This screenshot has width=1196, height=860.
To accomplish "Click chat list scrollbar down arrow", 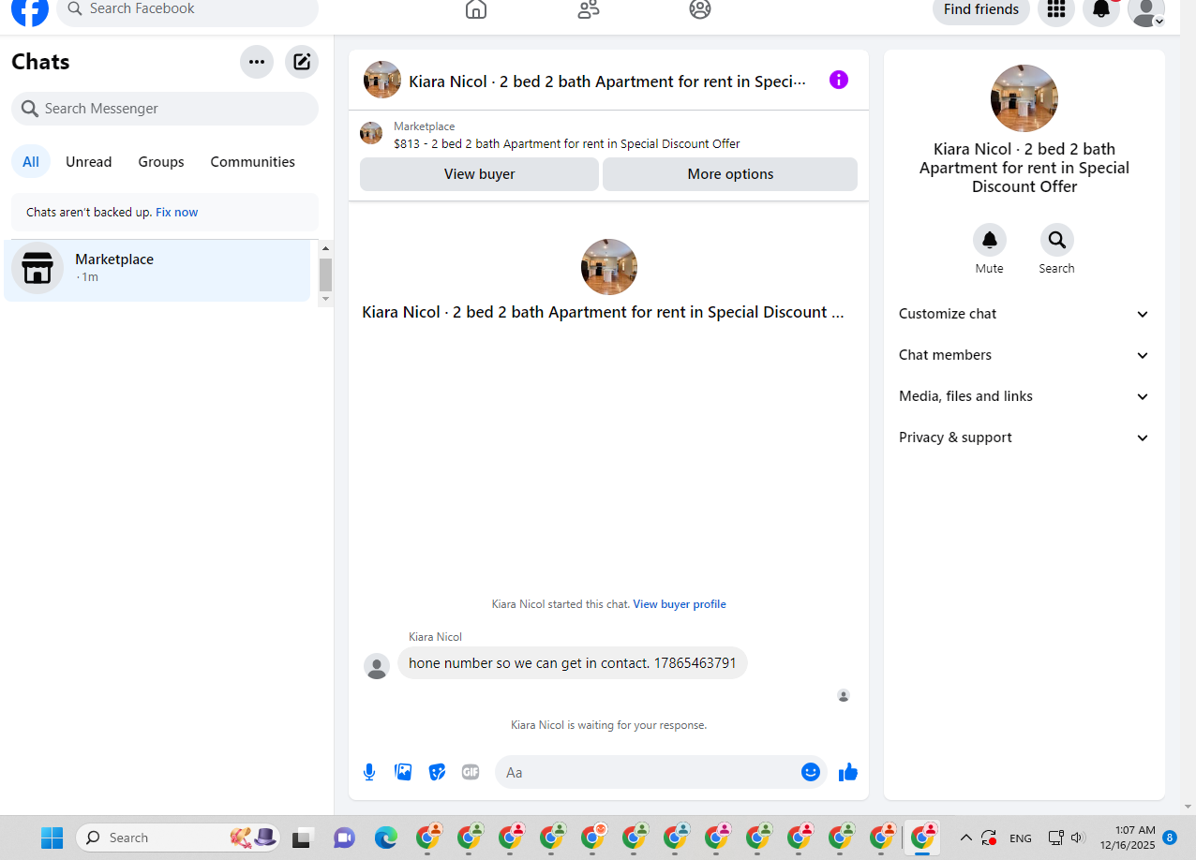I will (x=326, y=299).
